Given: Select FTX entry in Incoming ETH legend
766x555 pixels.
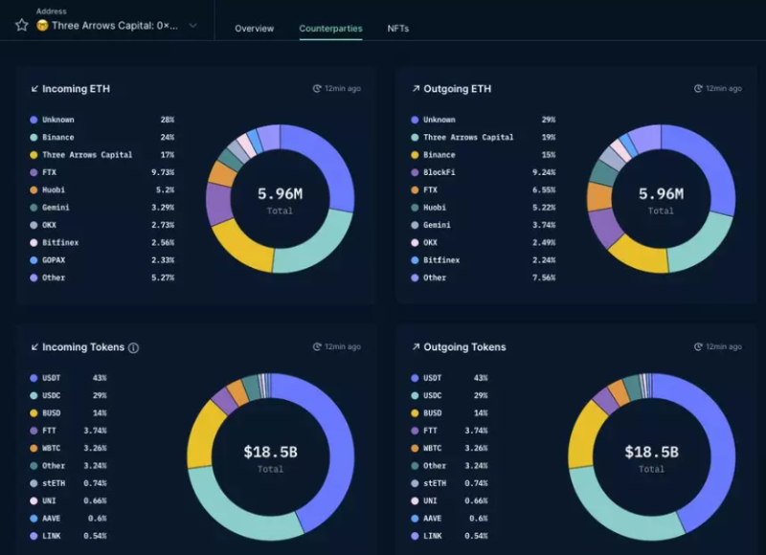Looking at the screenshot, I should pos(50,172).
